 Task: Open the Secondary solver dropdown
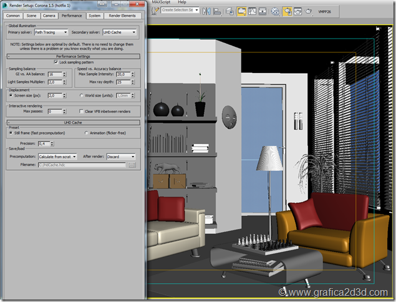[x=119, y=31]
